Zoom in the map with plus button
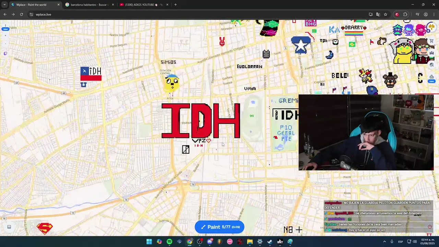 [x=5, y=36]
